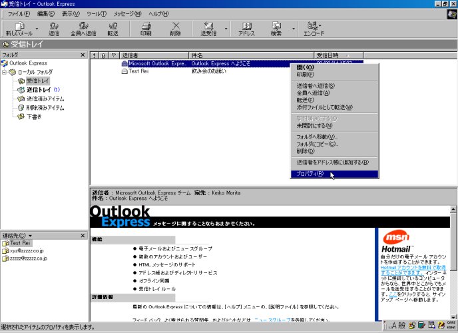Sort by flag column header
The width and height of the screenshot is (458, 333).
click(114, 55)
